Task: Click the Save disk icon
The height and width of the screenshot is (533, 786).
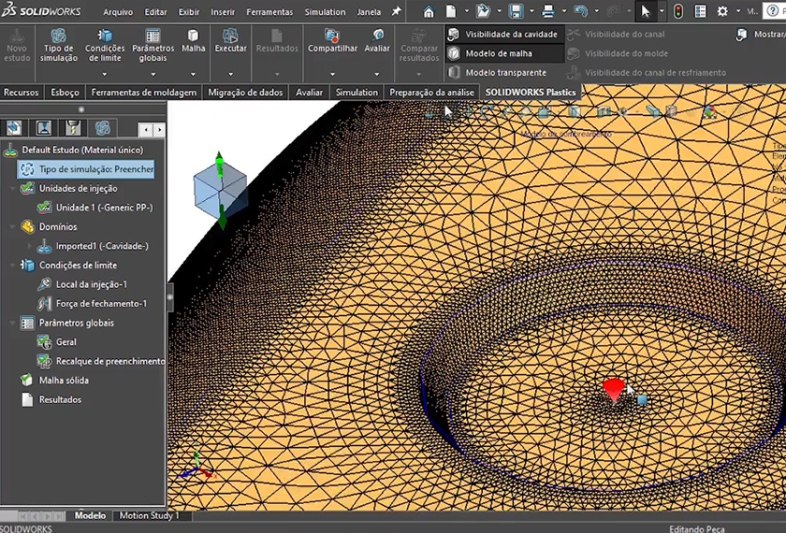Action: point(516,11)
